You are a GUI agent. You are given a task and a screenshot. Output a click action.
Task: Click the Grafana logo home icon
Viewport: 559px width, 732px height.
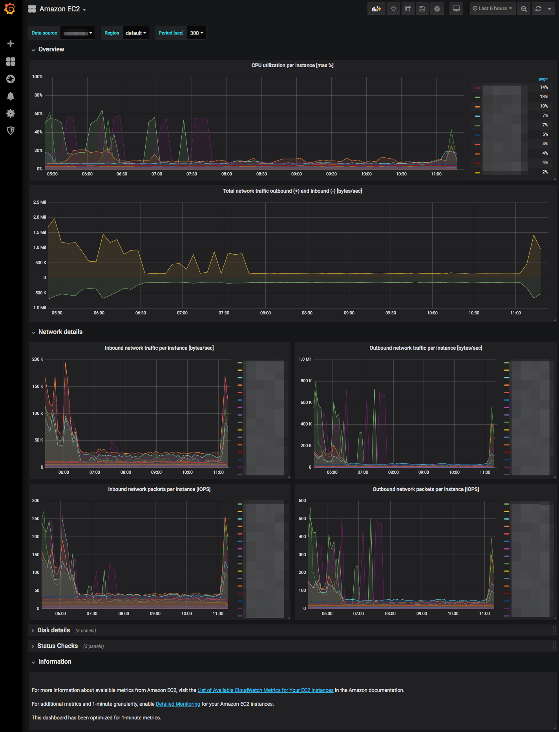pos(10,9)
